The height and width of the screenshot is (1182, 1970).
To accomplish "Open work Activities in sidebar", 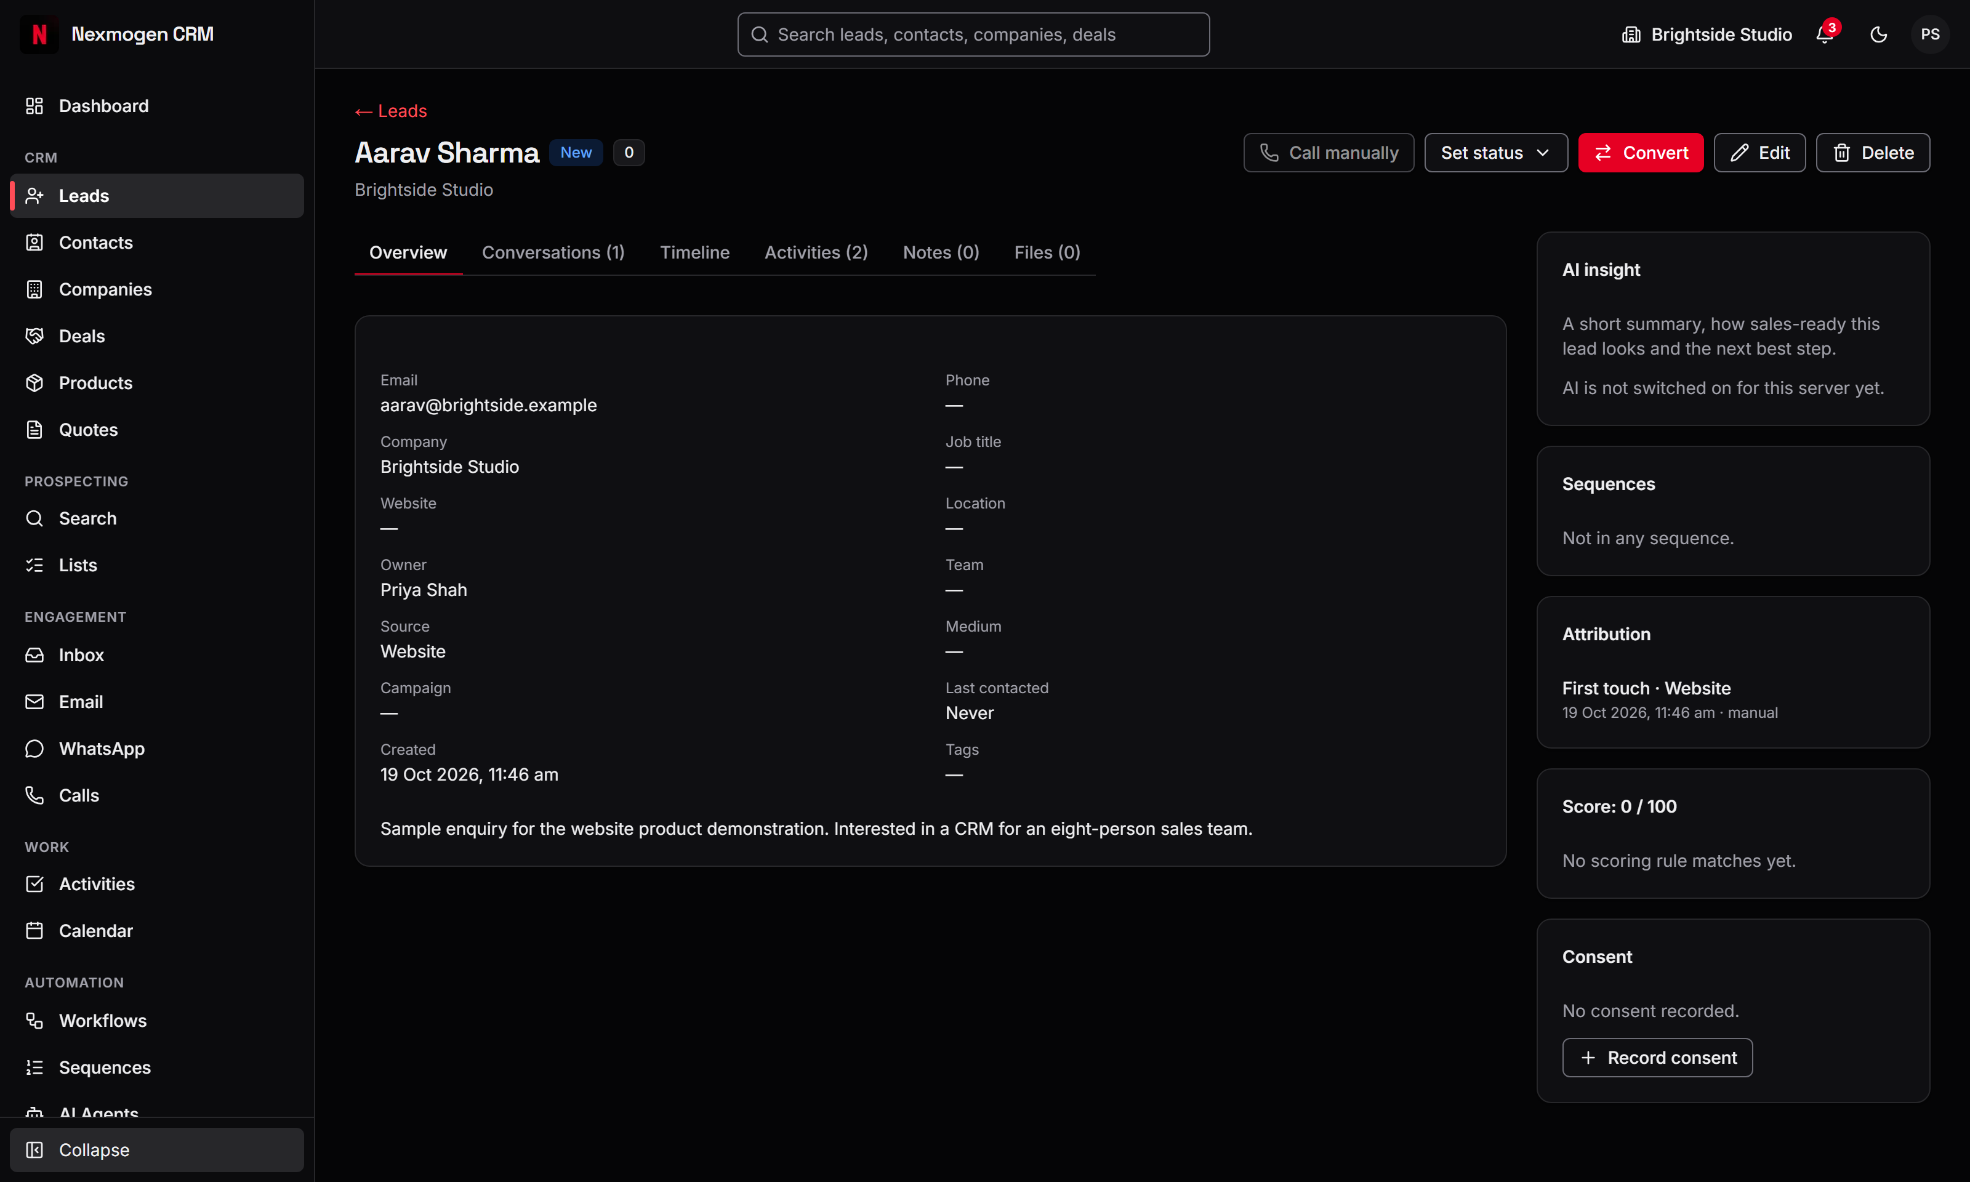I will click(x=156, y=884).
